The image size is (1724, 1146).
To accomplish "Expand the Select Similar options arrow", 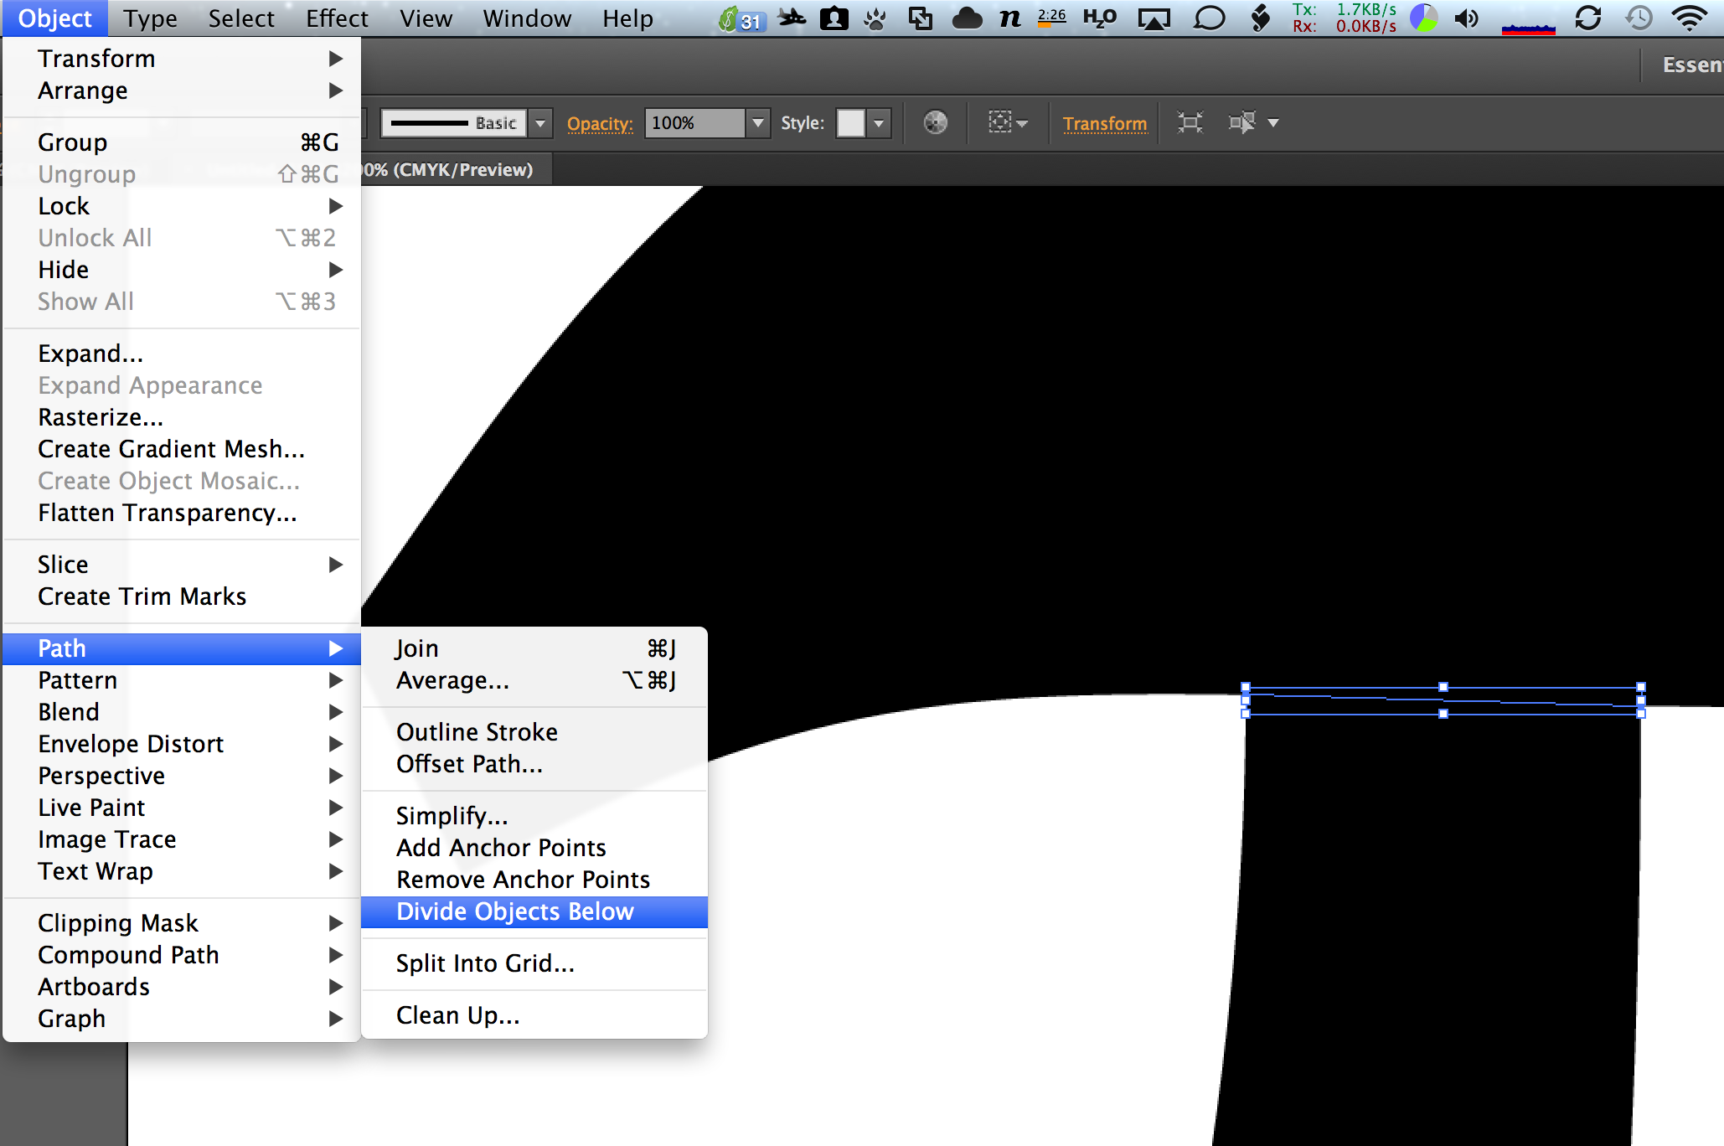I will [x=1273, y=123].
